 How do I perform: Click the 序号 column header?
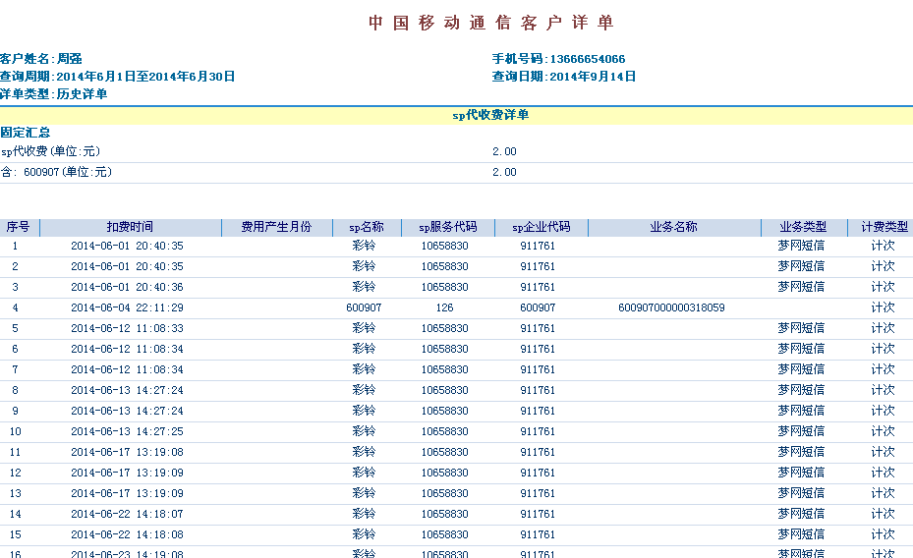(x=18, y=227)
